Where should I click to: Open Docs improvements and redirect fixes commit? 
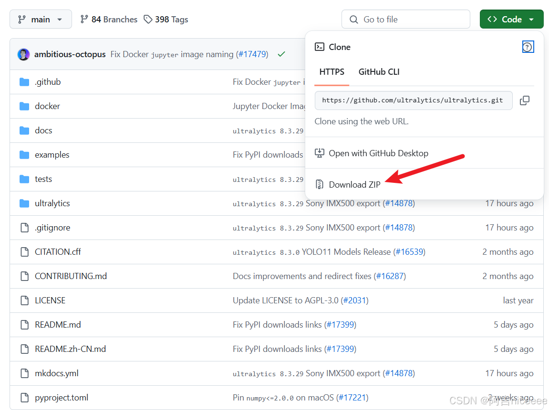point(302,276)
